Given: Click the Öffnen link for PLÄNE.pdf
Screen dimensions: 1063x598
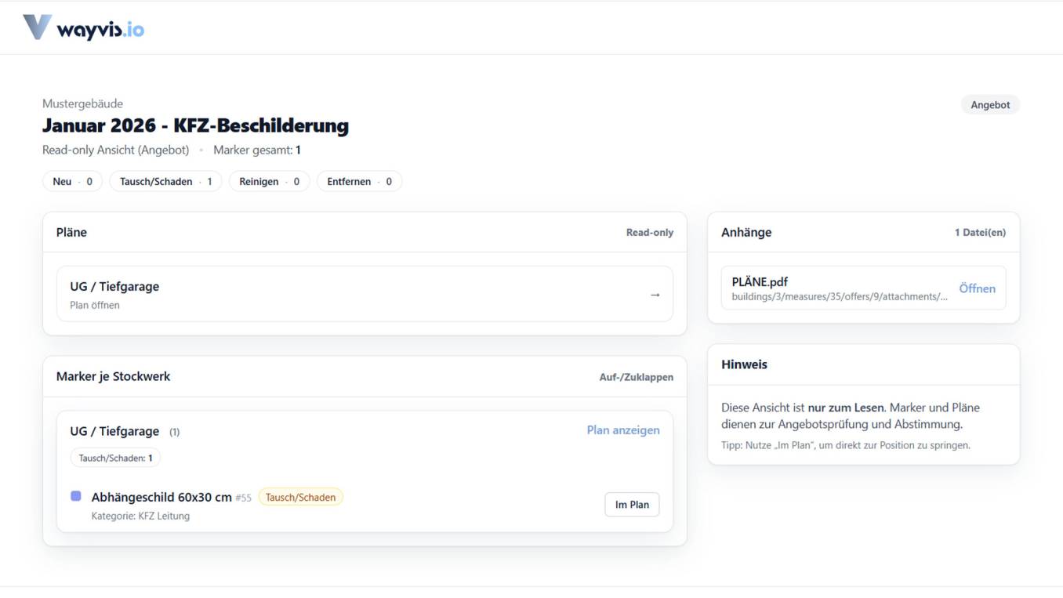Looking at the screenshot, I should [977, 288].
